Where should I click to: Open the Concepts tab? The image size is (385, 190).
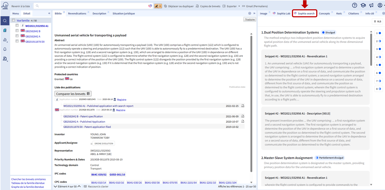coord(324,14)
